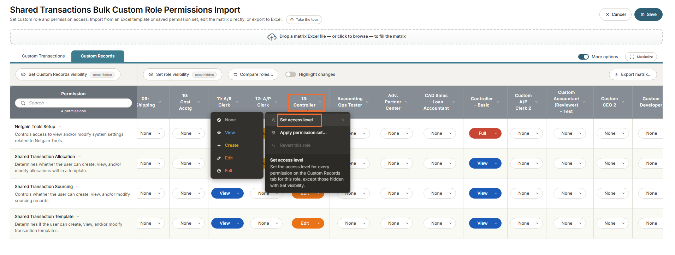Viewport: 675px width, 255px height.
Task: Open the 11: A/R Clerk column menu arrow
Action: pos(237,102)
